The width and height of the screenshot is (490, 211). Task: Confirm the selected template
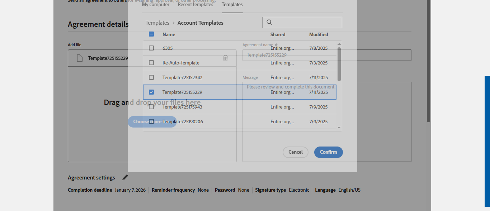click(x=329, y=152)
